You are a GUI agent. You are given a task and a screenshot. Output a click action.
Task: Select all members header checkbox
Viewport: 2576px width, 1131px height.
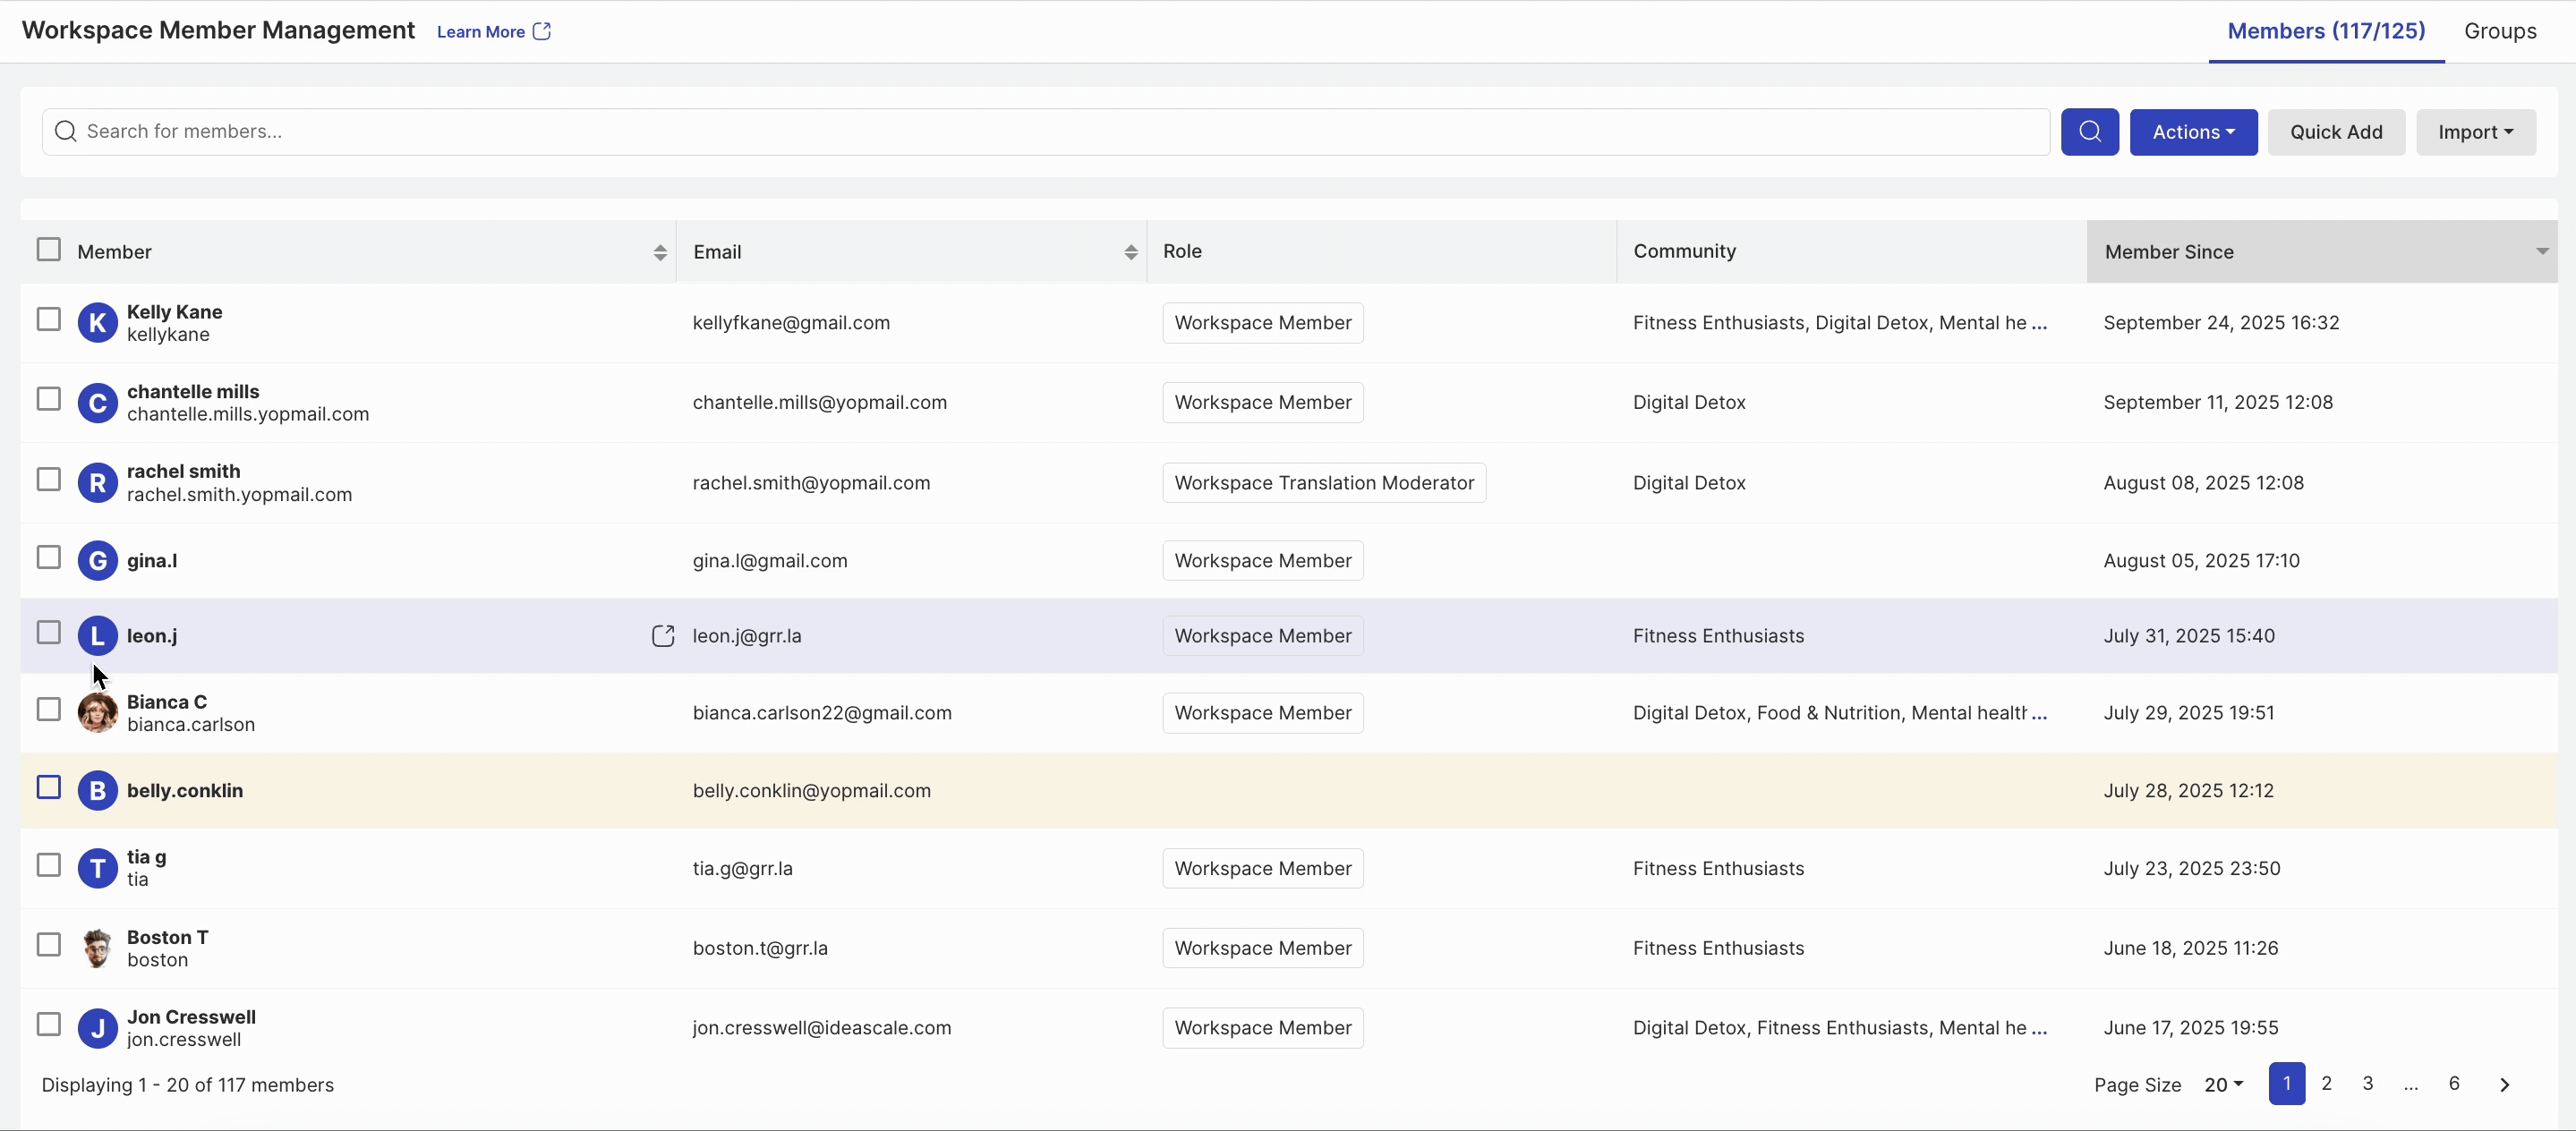pyautogui.click(x=48, y=250)
